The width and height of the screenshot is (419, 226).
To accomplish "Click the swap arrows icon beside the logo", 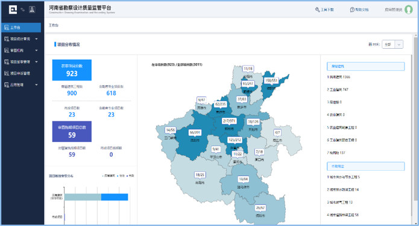I will [x=23, y=10].
